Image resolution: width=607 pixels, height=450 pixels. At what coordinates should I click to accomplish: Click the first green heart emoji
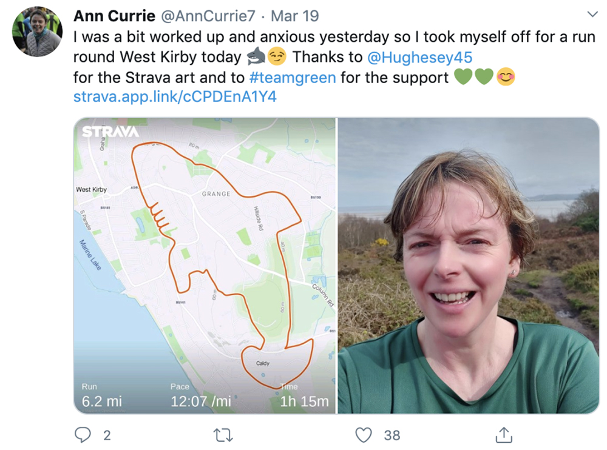click(463, 77)
